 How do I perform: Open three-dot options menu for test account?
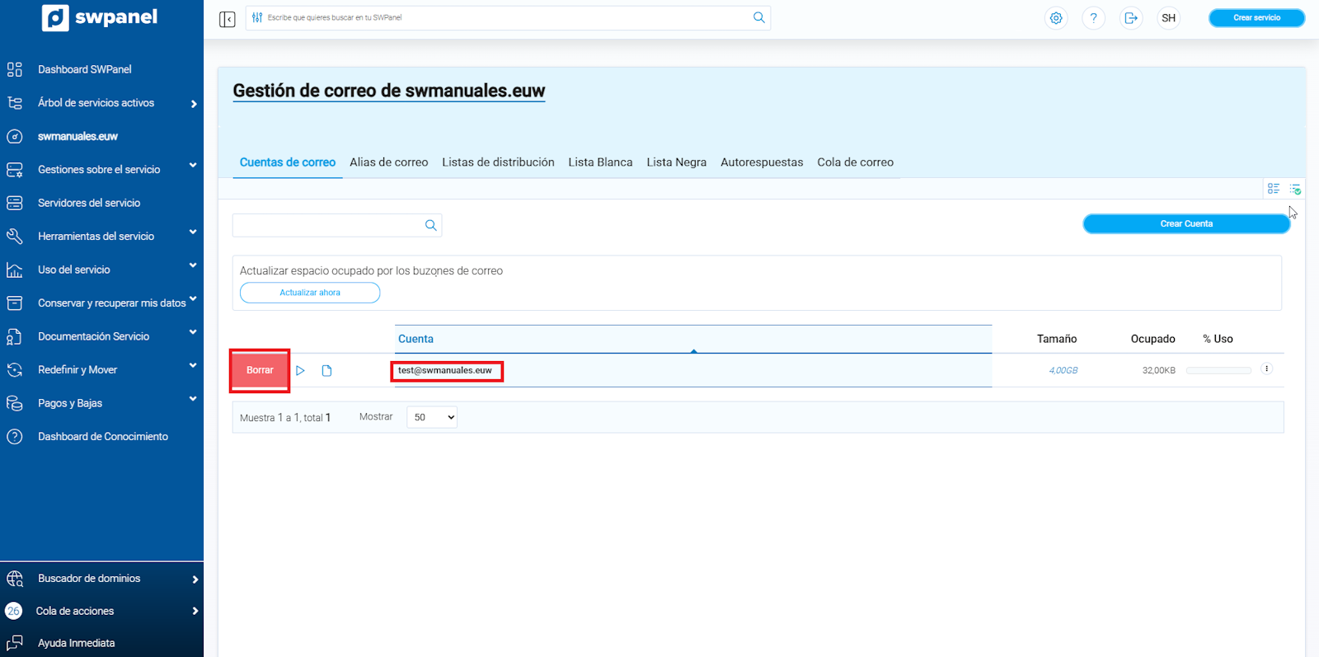[1266, 369]
